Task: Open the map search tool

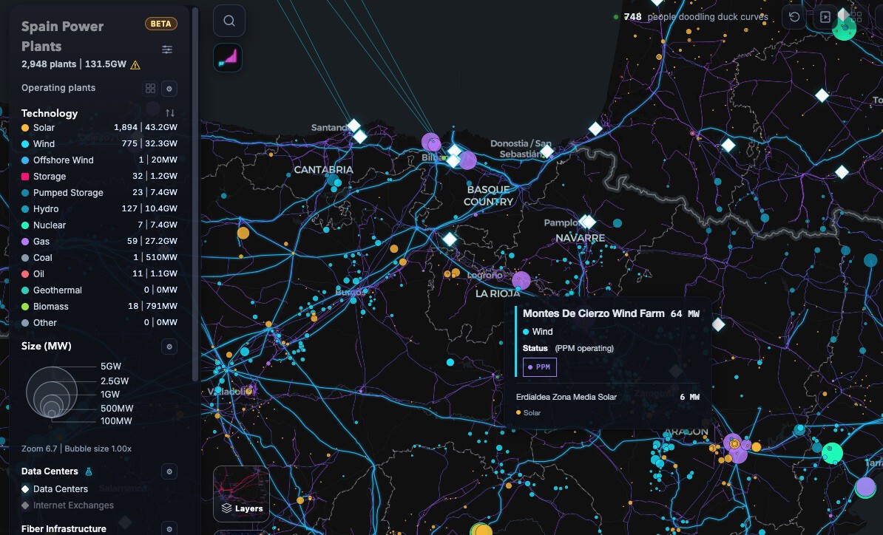Action: (229, 21)
